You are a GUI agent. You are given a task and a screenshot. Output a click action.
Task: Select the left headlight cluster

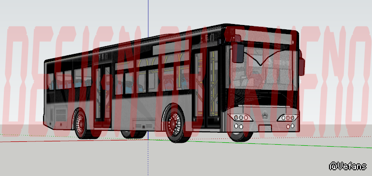(240, 117)
